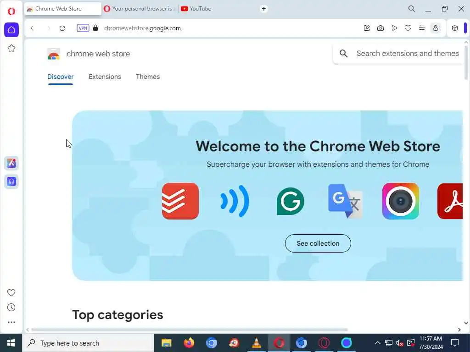Click the red Todoist extension icon
Image resolution: width=470 pixels, height=352 pixels.
tap(180, 201)
